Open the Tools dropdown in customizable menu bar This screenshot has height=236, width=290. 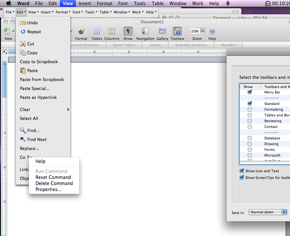point(91,12)
